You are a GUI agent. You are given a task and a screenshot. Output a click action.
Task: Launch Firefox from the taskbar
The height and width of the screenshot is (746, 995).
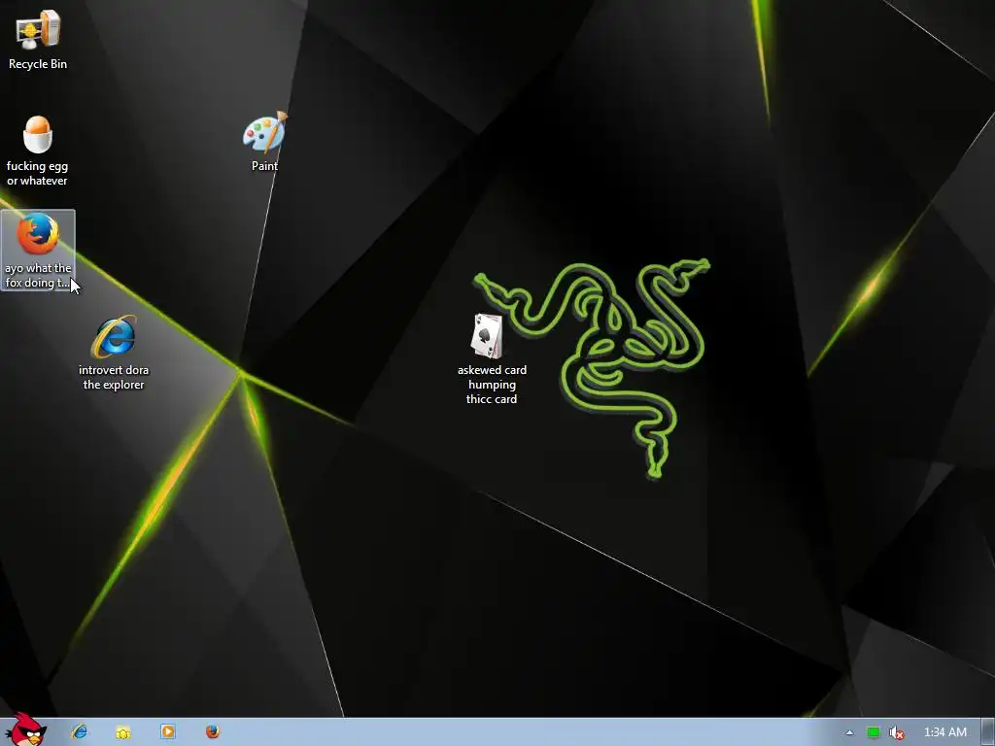213,731
